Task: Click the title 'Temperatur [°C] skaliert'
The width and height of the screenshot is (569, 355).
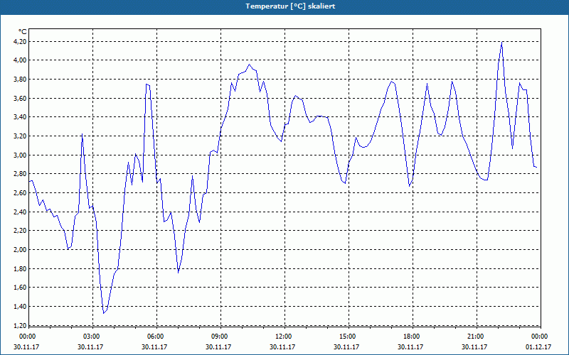Action: coord(290,6)
